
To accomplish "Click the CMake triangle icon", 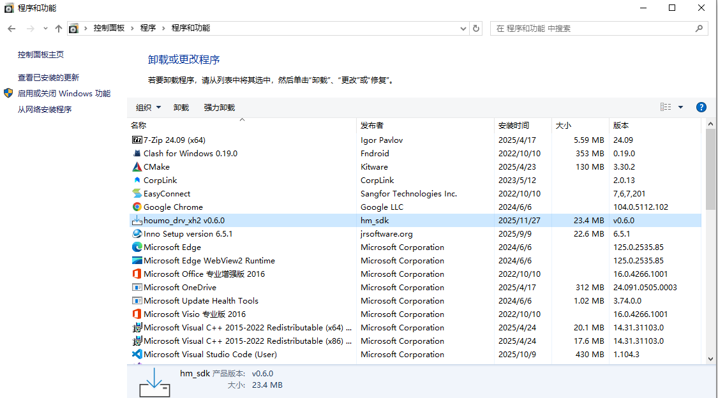I will click(137, 166).
